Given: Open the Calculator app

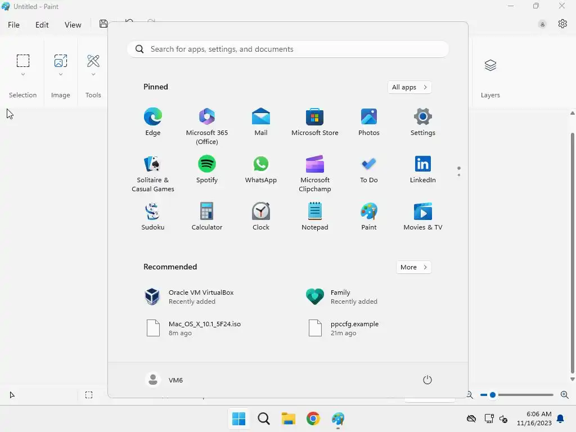Looking at the screenshot, I should click(207, 217).
